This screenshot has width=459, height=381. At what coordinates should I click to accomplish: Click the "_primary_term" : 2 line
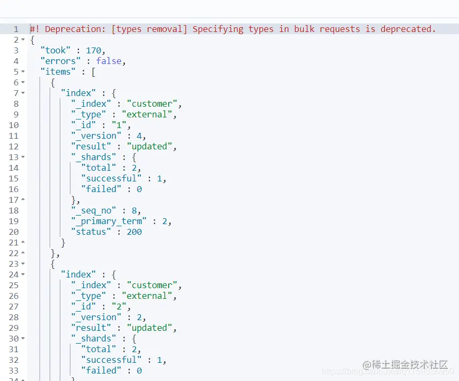click(121, 221)
